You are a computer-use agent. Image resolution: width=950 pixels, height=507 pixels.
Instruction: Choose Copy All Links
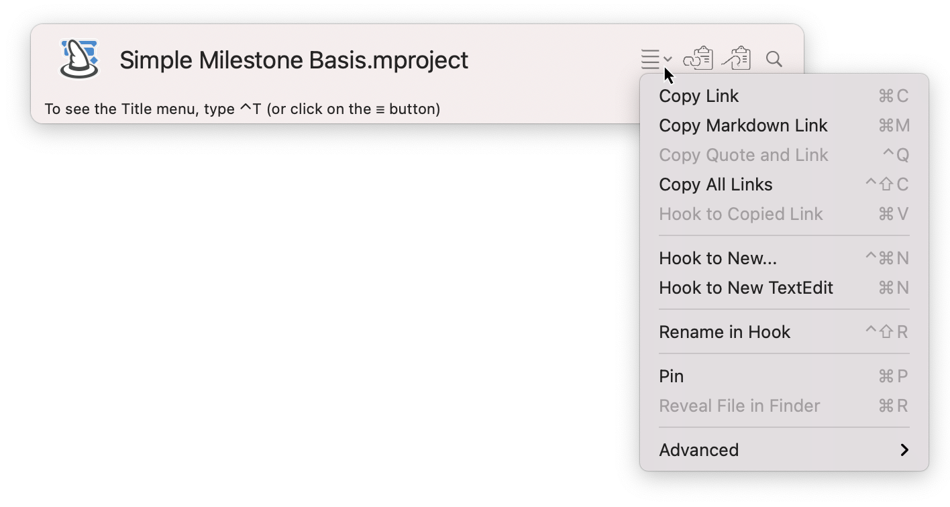pyautogui.click(x=715, y=184)
